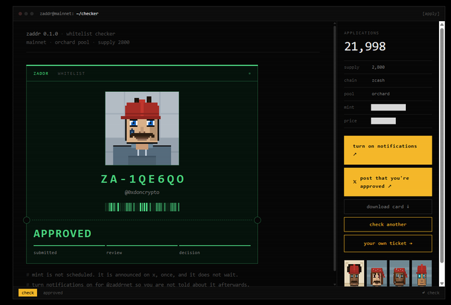Click the yellow check button in bottom bar
The width and height of the screenshot is (451, 305).
tap(28, 292)
